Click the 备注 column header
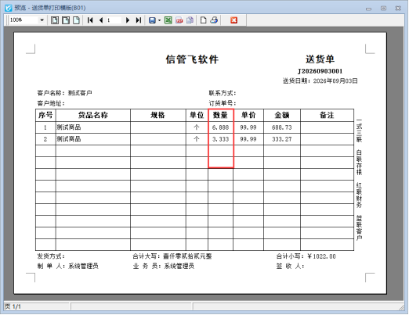This screenshot has height=315, width=409. [x=327, y=115]
